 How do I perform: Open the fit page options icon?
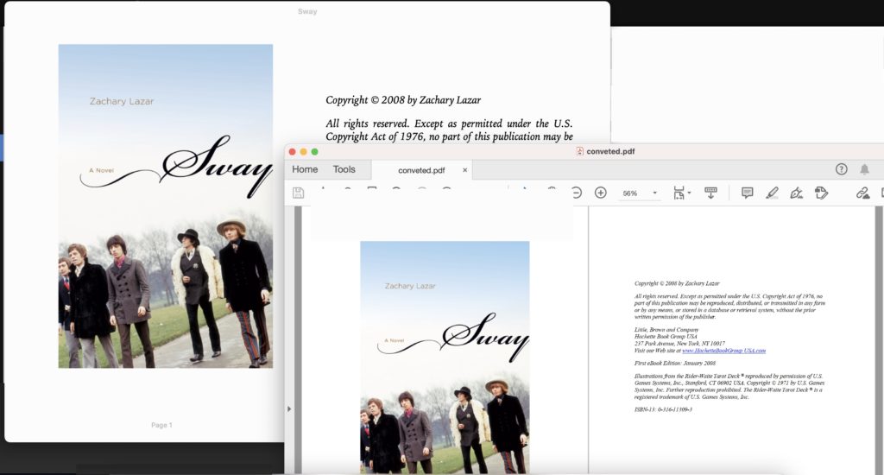pos(682,193)
